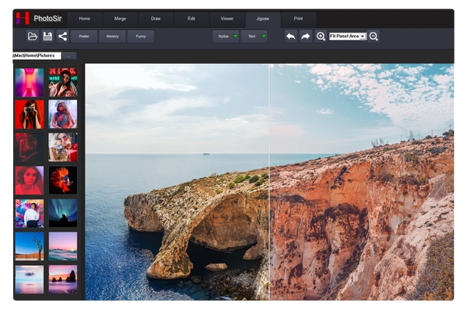This screenshot has height=311, width=467.
Task: Select the orange betta fish thumbnail
Action: pyautogui.click(x=63, y=180)
